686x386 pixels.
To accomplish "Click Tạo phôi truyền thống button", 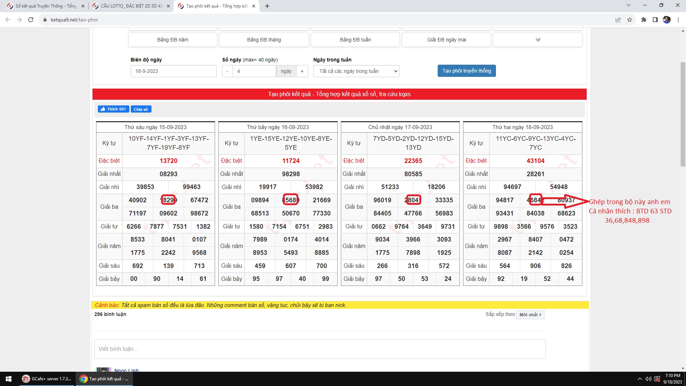I will 467,71.
